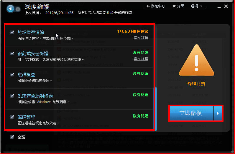Show details for 被動式安全保護
The width and height of the screenshot is (235, 154).
click(x=141, y=59)
